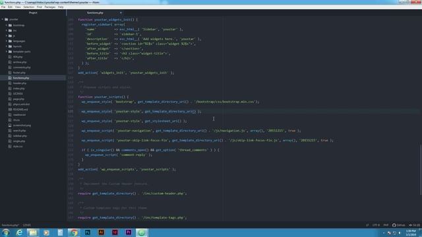Image resolution: width=422 pixels, height=237 pixels.
Task: Open rtl.css from the tree
Action: 16,120
